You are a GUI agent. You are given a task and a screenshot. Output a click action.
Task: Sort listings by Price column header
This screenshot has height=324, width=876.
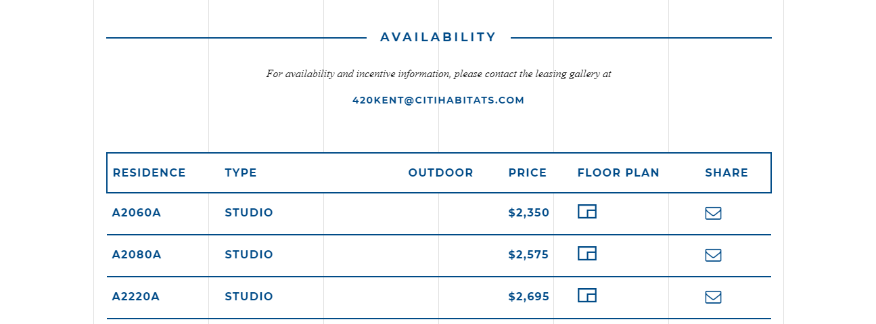point(528,172)
